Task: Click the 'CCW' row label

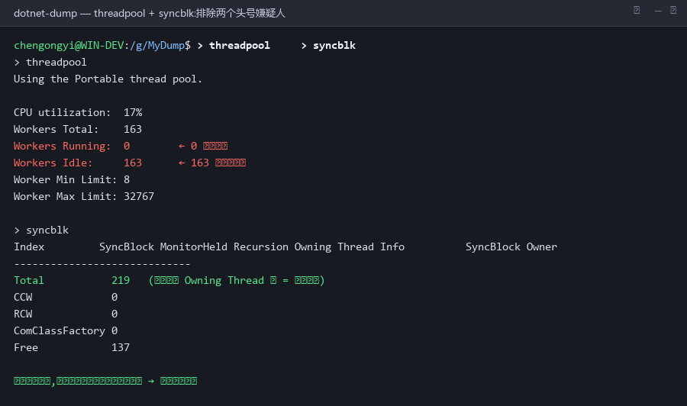Action: 23,297
